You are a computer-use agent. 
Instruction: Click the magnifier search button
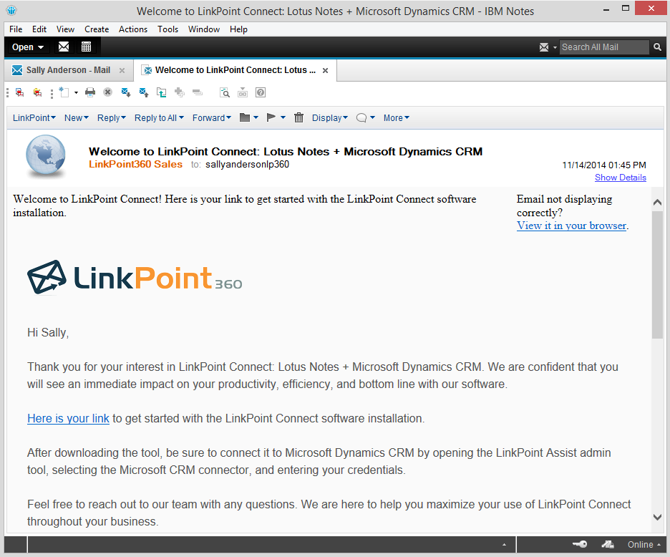(657, 47)
